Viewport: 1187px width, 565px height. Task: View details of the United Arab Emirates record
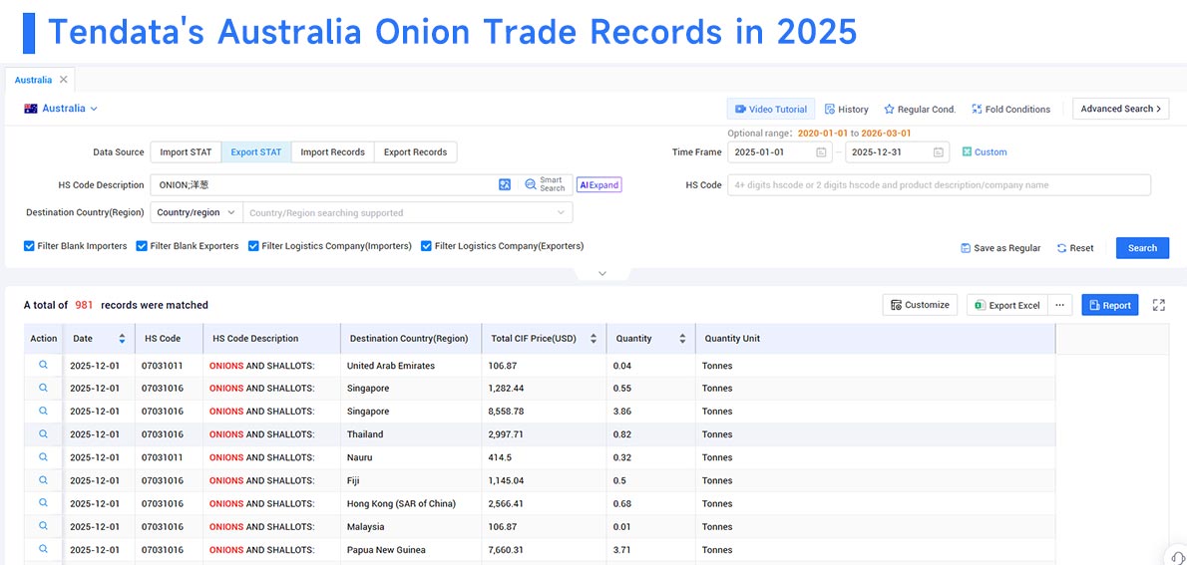pyautogui.click(x=43, y=365)
